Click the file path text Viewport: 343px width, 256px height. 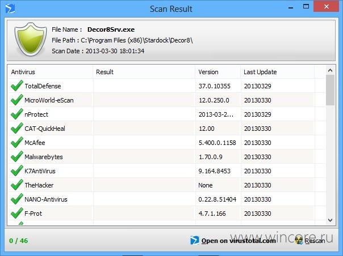[122, 40]
